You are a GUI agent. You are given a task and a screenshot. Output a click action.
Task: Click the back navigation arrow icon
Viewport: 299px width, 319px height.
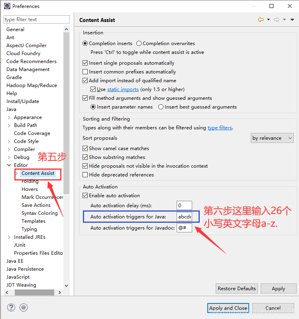pyautogui.click(x=261, y=20)
